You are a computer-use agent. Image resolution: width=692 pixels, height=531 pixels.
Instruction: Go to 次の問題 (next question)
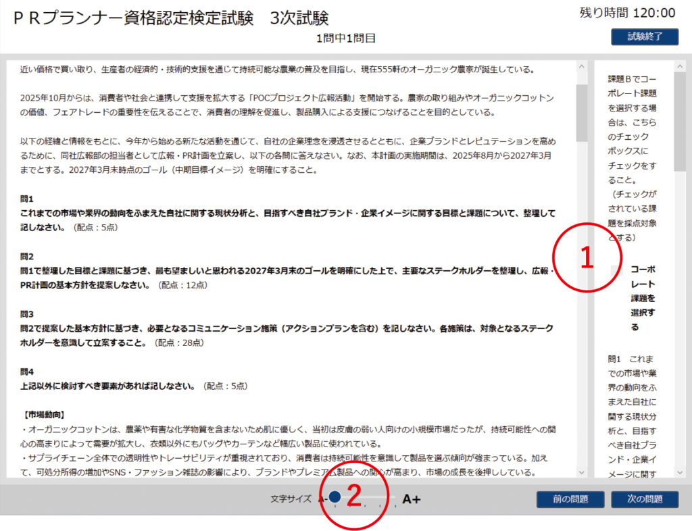(644, 499)
